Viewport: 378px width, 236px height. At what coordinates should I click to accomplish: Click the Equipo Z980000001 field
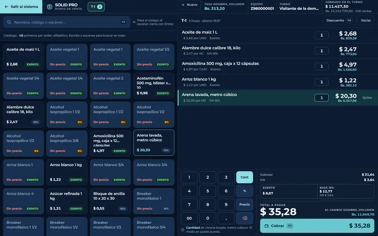(x=262, y=7)
